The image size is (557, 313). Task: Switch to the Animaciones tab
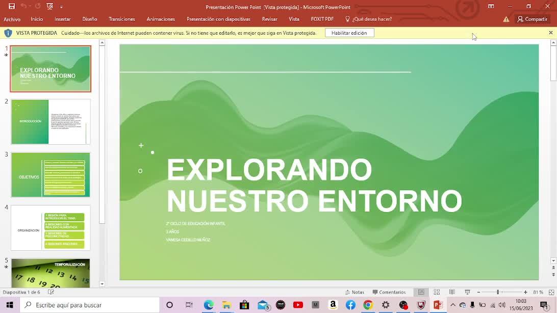click(x=161, y=19)
